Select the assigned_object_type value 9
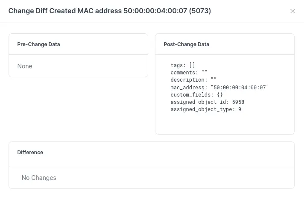The width and height of the screenshot is (304, 197). coord(240,109)
